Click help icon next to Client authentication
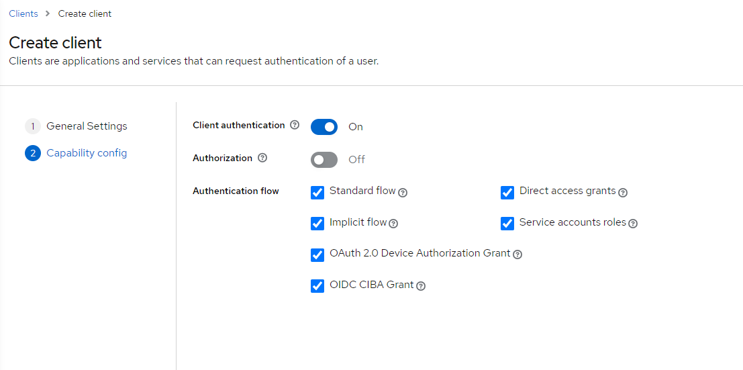 point(295,125)
